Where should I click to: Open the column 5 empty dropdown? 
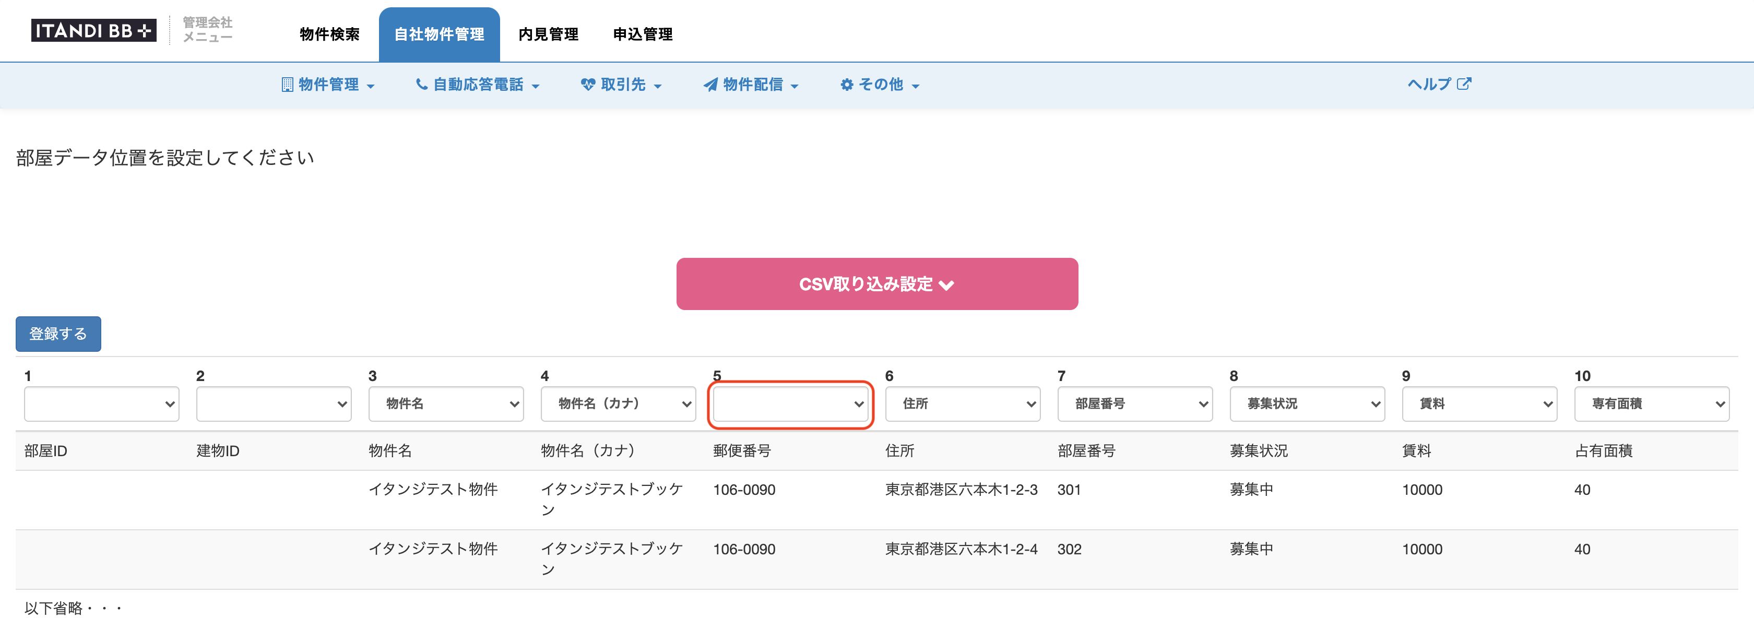[790, 405]
